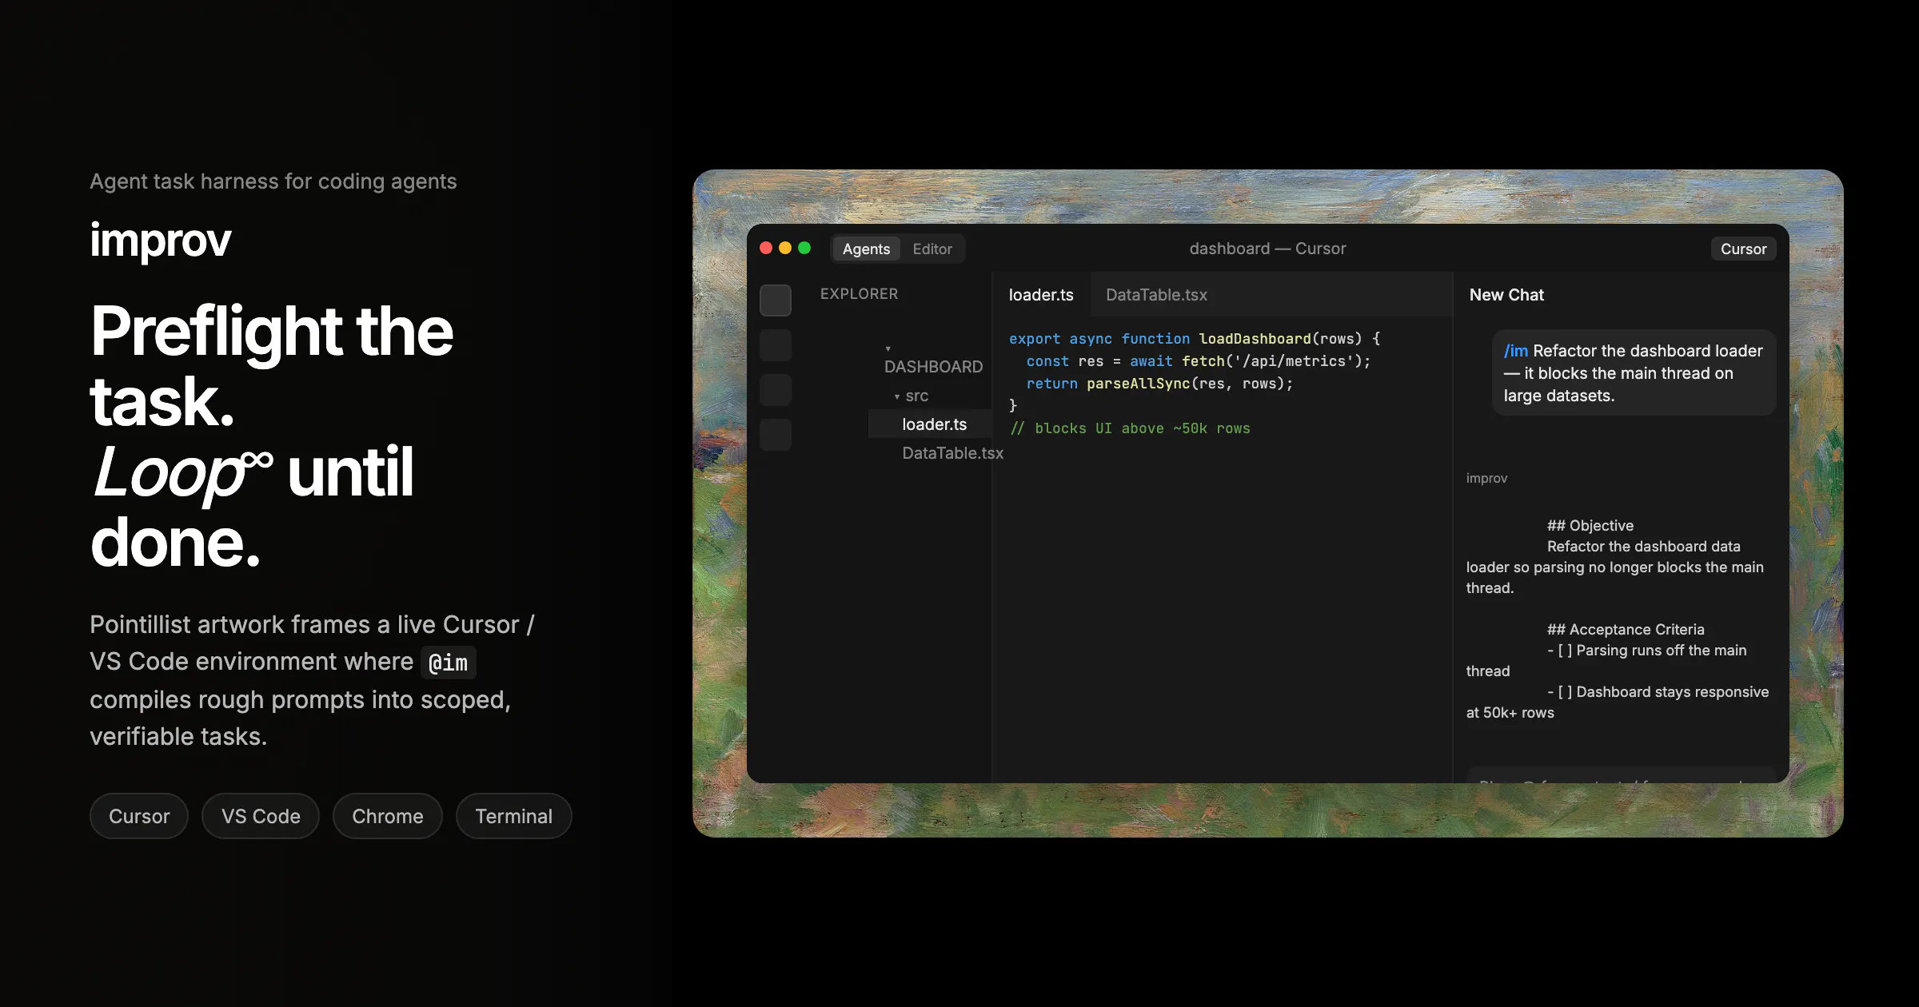The height and width of the screenshot is (1007, 1919).
Task: Click 'Agent task harness for coding agents' tagline
Action: 273,181
